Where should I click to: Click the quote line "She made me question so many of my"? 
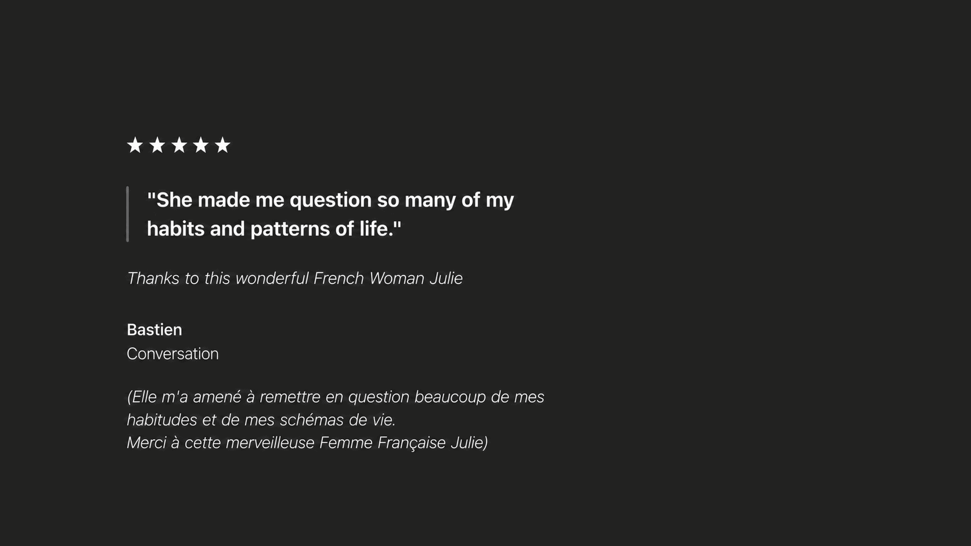point(330,200)
